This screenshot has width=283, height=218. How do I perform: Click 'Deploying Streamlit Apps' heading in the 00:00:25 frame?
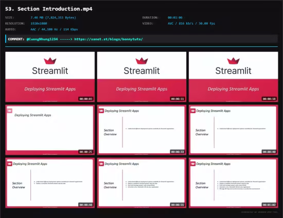tap(33, 115)
